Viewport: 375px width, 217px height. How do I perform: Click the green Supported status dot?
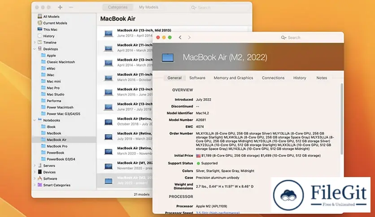coord(198,163)
